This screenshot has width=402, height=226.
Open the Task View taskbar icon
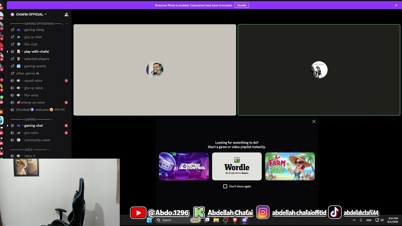tap(207, 220)
